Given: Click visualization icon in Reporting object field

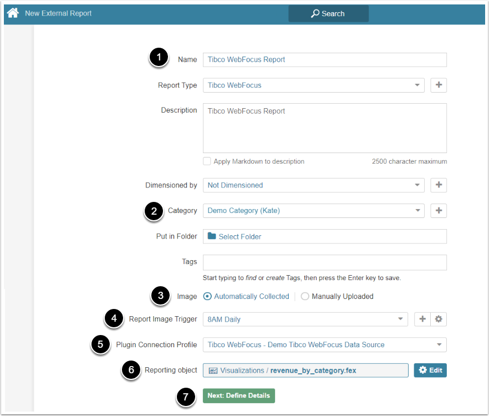Looking at the screenshot, I should coord(213,371).
